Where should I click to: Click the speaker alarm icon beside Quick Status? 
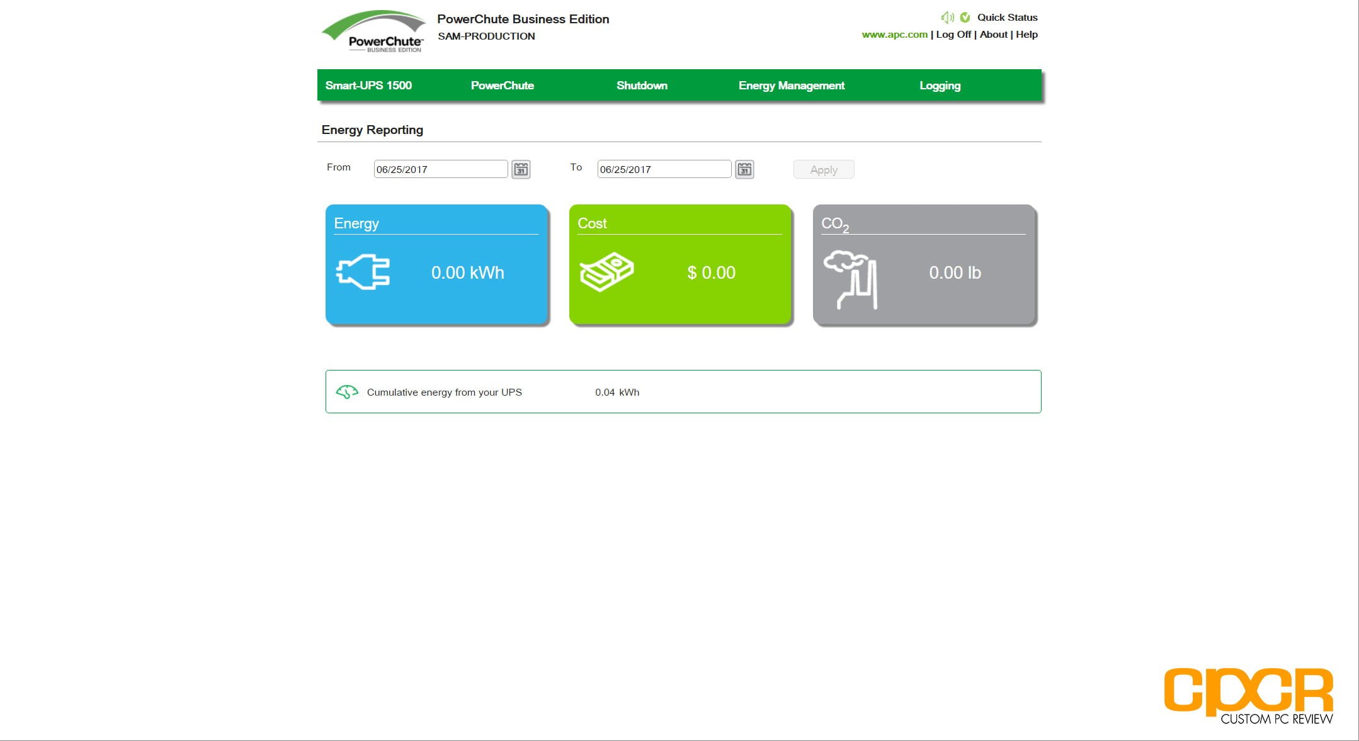(x=947, y=18)
